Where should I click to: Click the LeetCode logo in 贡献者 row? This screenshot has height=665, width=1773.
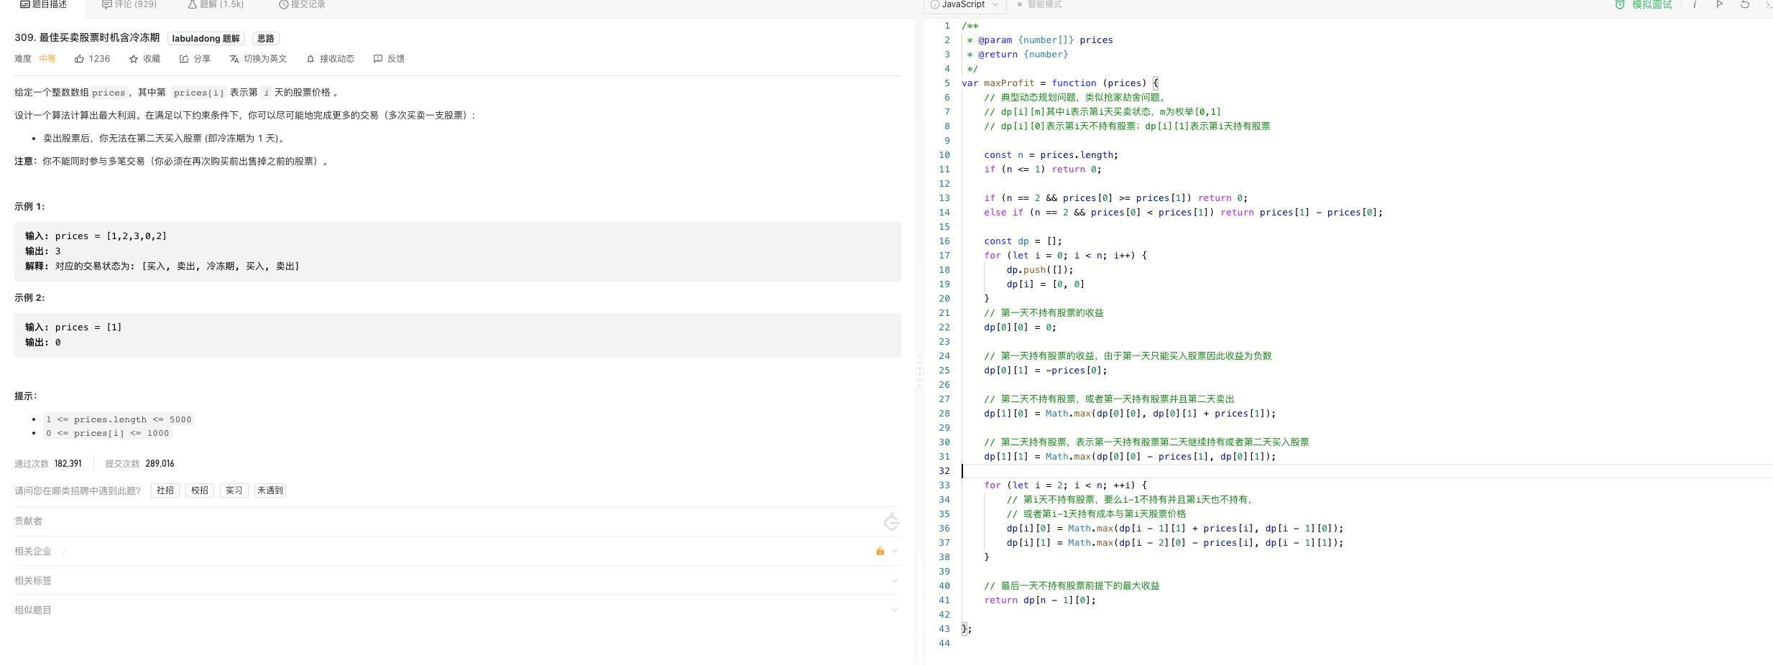(892, 521)
